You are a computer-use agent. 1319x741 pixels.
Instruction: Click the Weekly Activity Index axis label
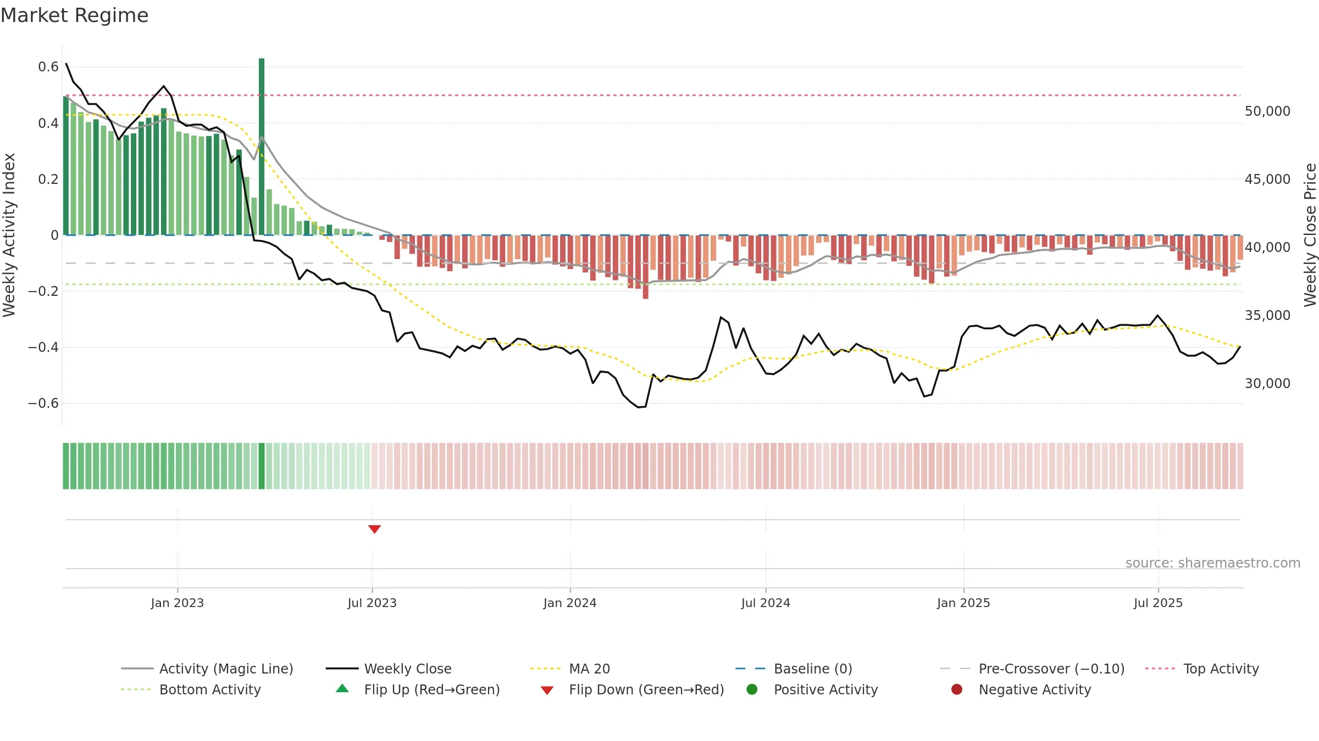pos(9,235)
